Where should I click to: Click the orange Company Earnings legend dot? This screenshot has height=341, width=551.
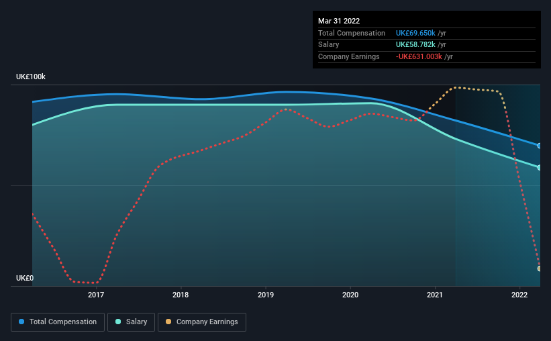[168, 322]
